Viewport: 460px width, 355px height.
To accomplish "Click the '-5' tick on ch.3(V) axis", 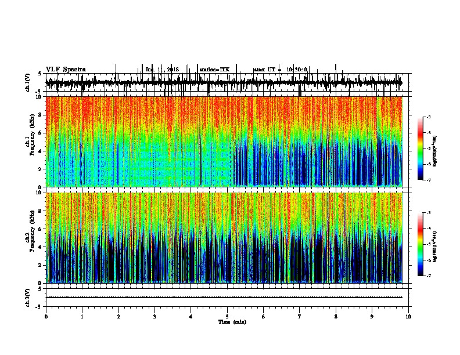I will point(38,307).
